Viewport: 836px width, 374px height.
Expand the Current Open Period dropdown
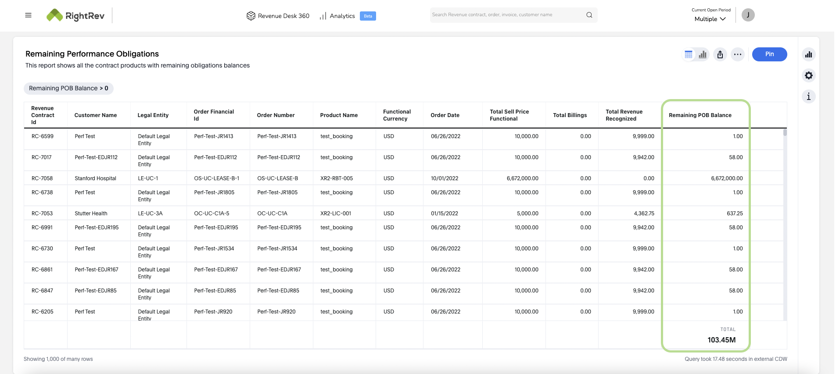click(x=710, y=19)
